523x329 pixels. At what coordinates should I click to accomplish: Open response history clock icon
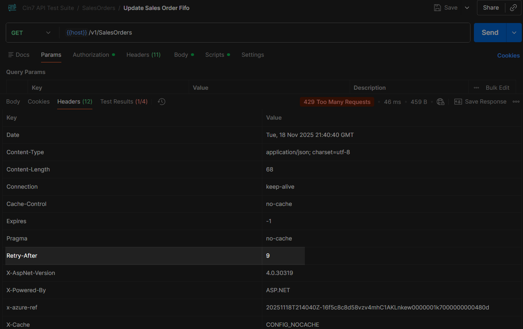pyautogui.click(x=162, y=102)
